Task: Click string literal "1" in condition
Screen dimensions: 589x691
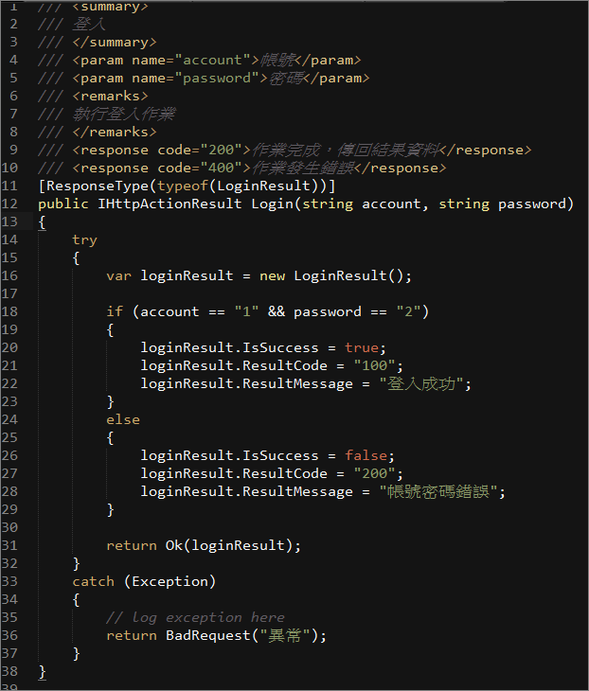Action: (x=246, y=311)
